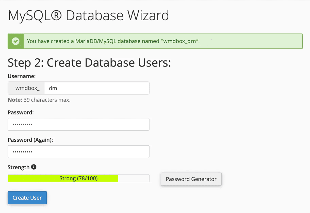The height and width of the screenshot is (213, 310).
Task: Click into the Password field
Action: point(78,124)
